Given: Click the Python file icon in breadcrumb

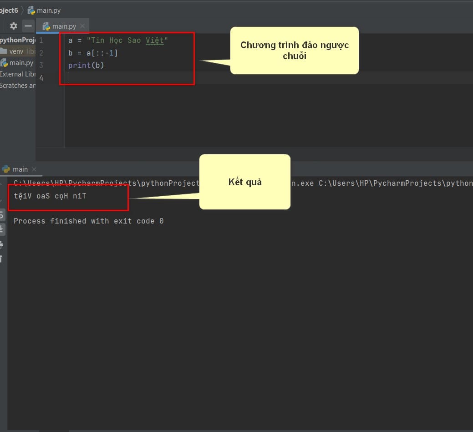Looking at the screenshot, I should pos(31,10).
